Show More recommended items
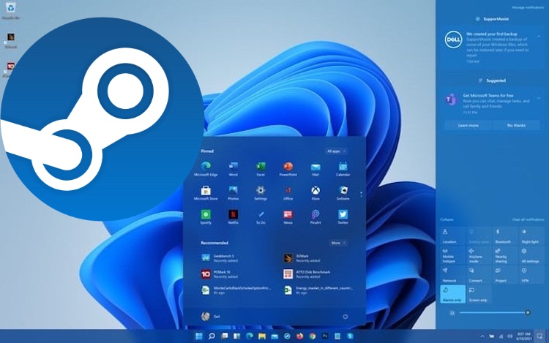The height and width of the screenshot is (343, 549). pos(338,243)
